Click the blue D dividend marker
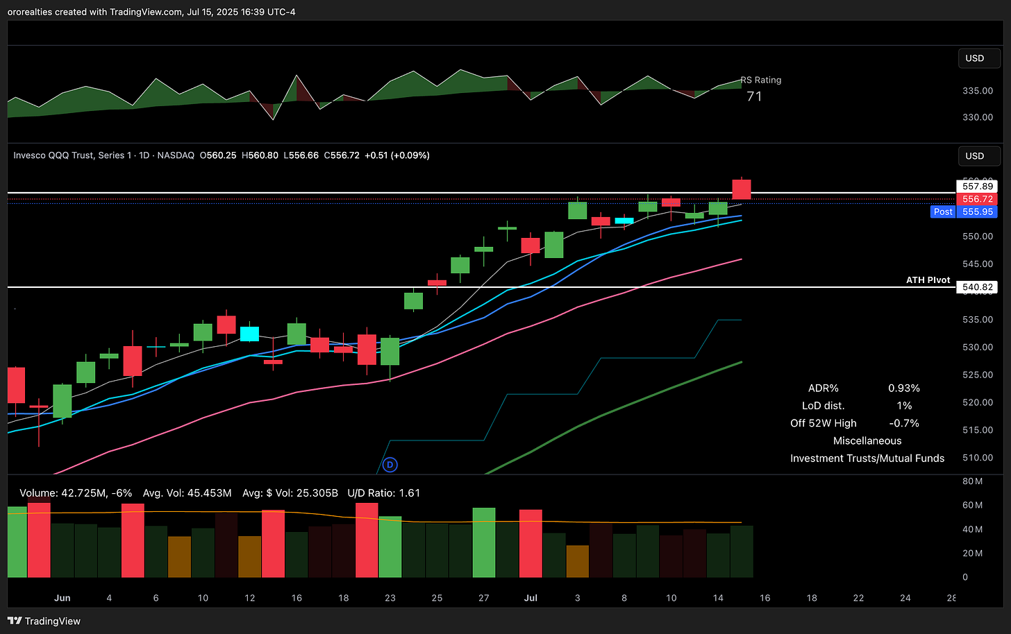 tap(390, 465)
